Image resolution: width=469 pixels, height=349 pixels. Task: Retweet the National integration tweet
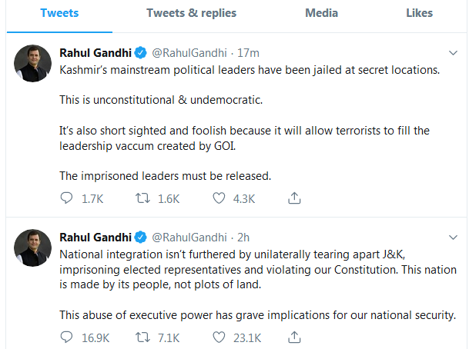[x=143, y=337]
